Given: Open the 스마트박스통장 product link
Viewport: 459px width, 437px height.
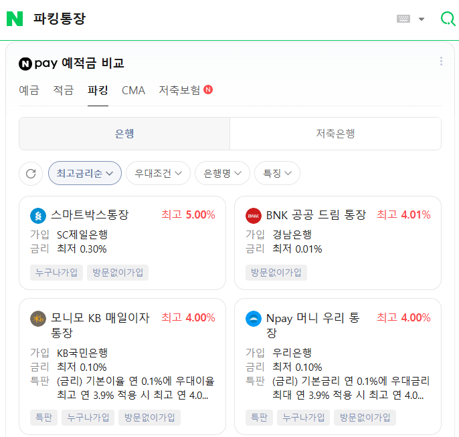Looking at the screenshot, I should (x=90, y=215).
